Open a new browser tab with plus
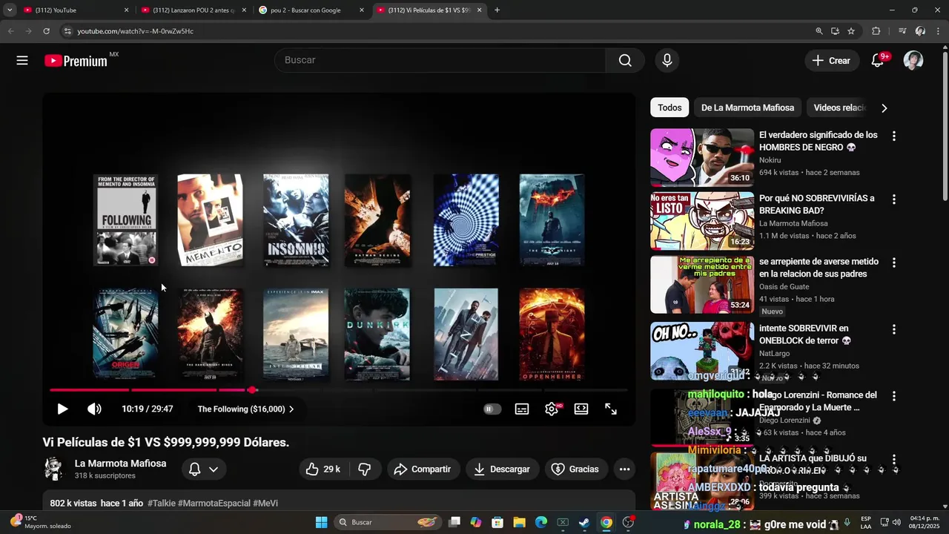 click(x=497, y=10)
